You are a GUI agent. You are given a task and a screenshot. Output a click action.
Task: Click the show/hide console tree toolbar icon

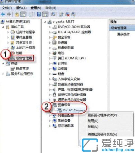coord(23,14)
